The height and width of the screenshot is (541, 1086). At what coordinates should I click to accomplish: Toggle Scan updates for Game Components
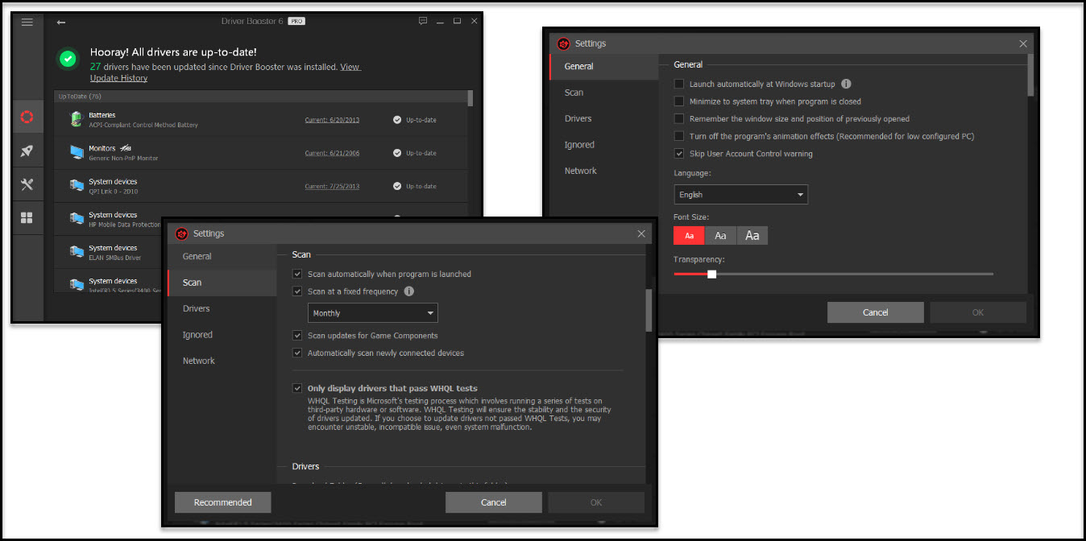(x=298, y=336)
